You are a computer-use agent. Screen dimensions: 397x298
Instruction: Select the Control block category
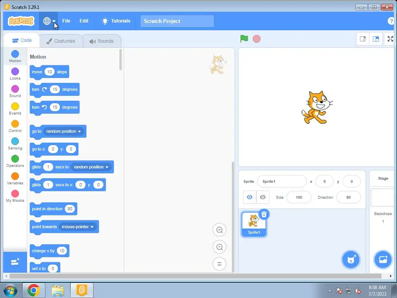pyautogui.click(x=15, y=126)
